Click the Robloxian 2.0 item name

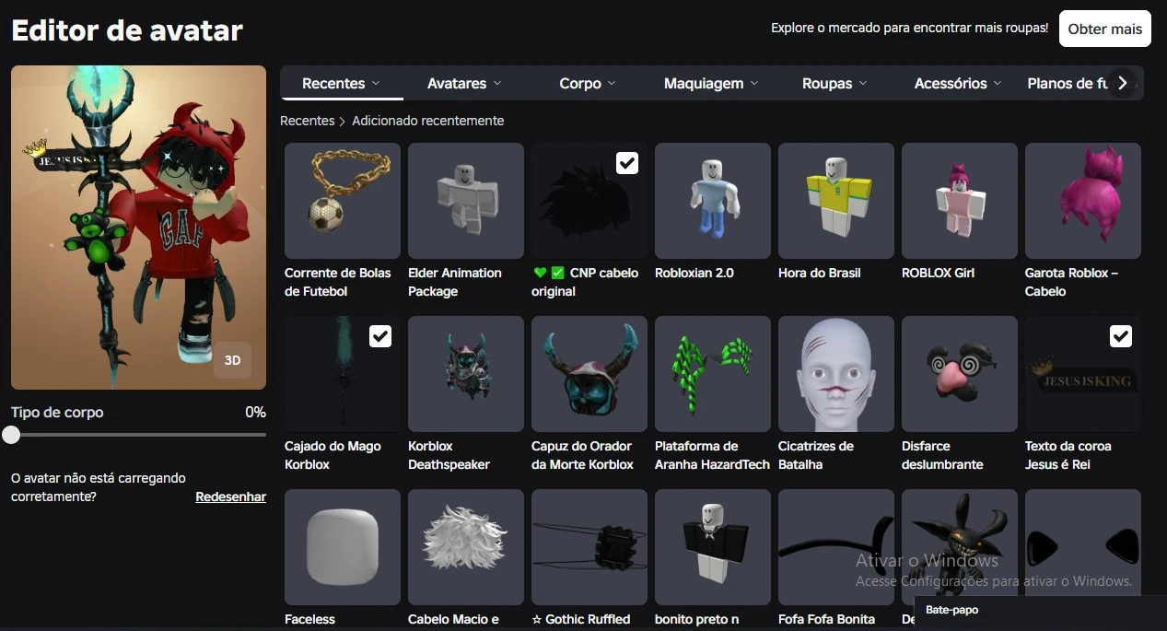point(694,273)
